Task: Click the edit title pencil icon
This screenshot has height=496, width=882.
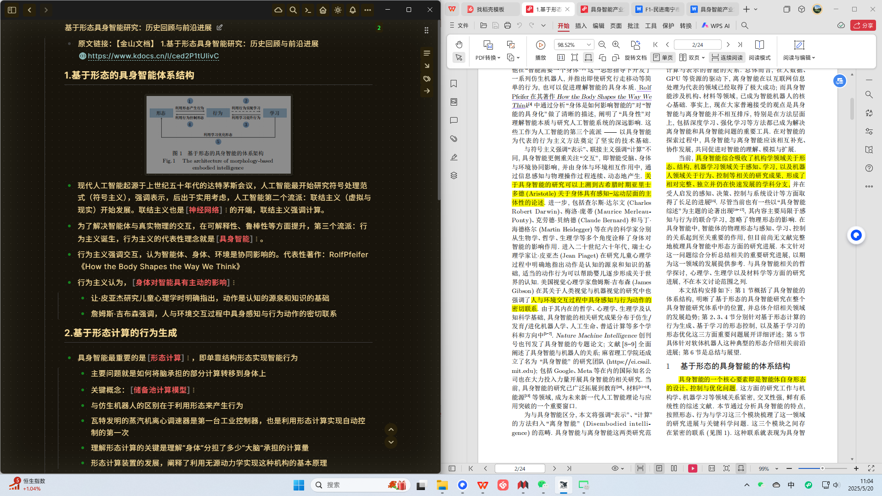Action: pyautogui.click(x=220, y=28)
